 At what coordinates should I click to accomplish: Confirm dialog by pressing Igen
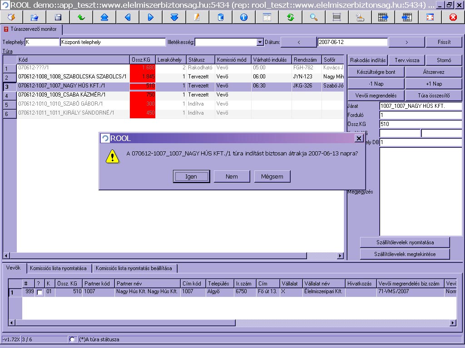[x=191, y=176]
